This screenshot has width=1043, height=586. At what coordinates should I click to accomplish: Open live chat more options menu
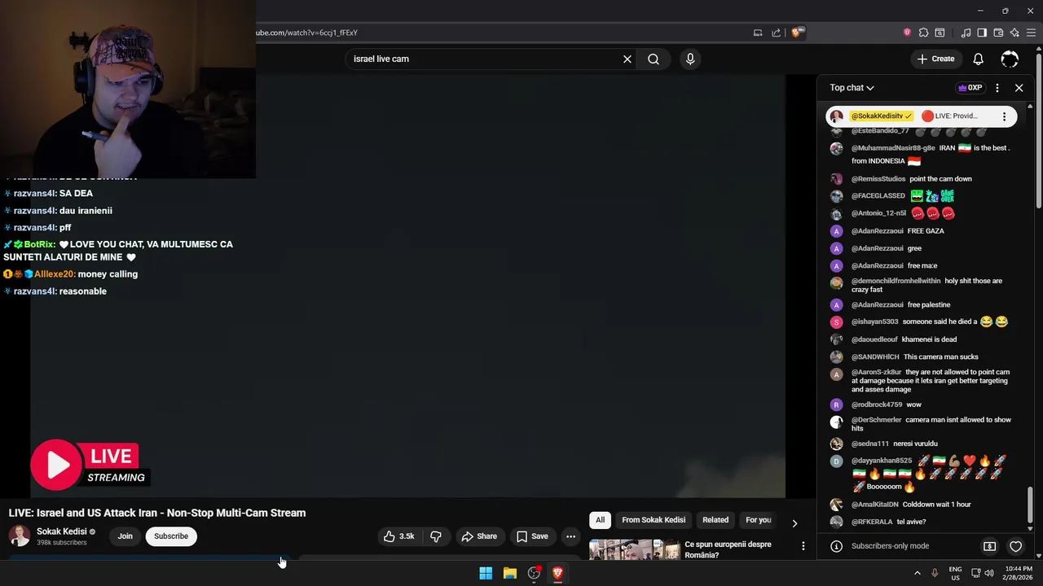tap(997, 88)
